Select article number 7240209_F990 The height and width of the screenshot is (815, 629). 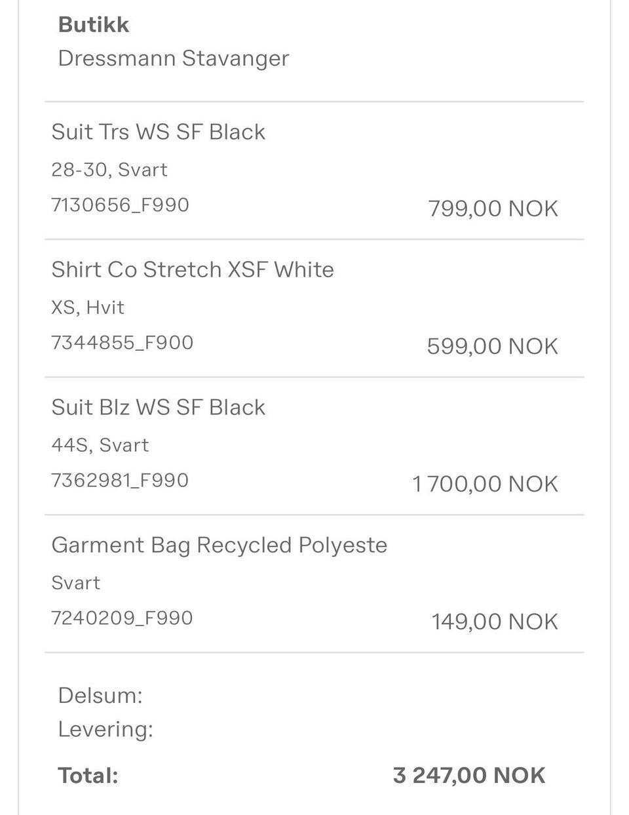pos(122,618)
